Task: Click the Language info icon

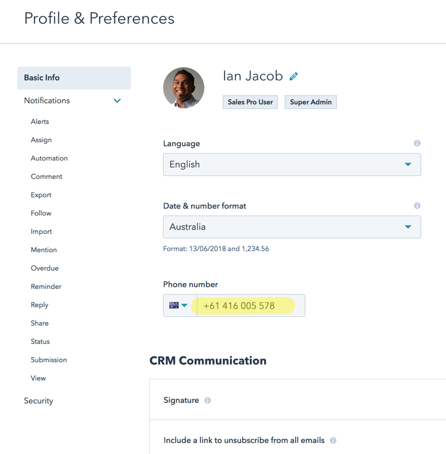Action: 417,143
